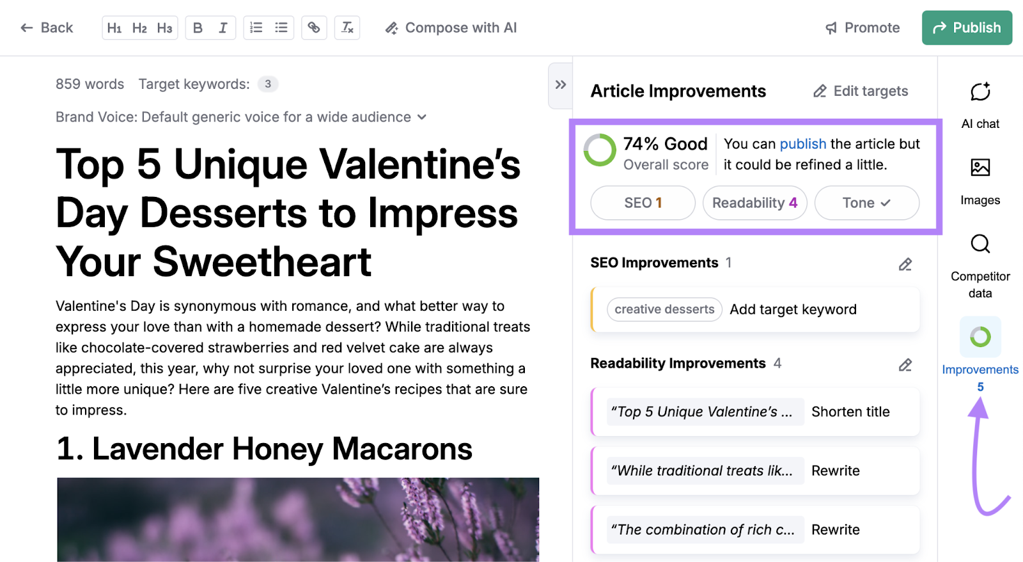
Task: Create a bulleted list
Action: (281, 27)
